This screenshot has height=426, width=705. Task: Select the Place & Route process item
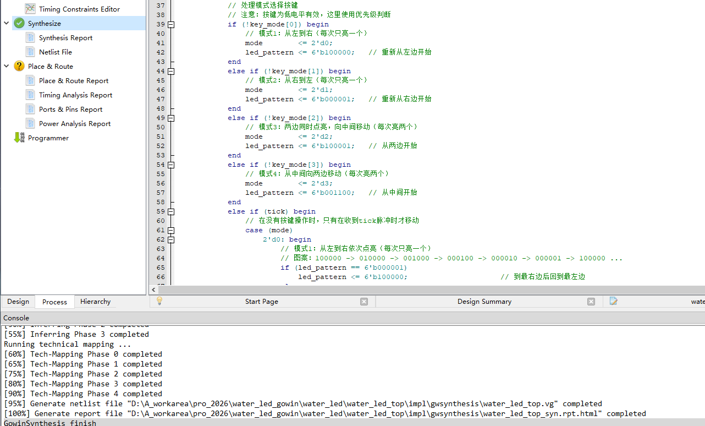[51, 66]
